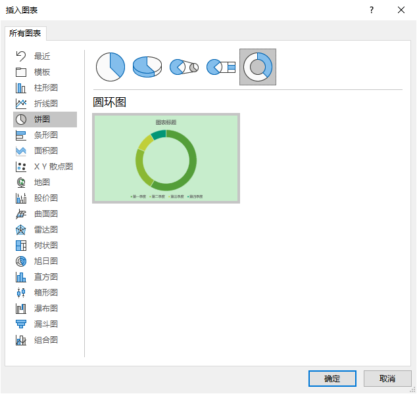Viewport: 417px width, 394px height.
Task: Select the 条形图 bar chart category
Action: coord(45,135)
